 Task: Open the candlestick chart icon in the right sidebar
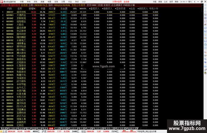[x=205, y=25]
